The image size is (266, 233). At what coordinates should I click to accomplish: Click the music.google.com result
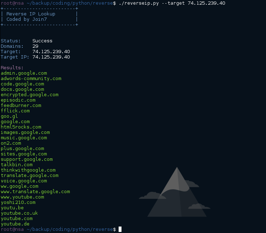[x=24, y=138]
